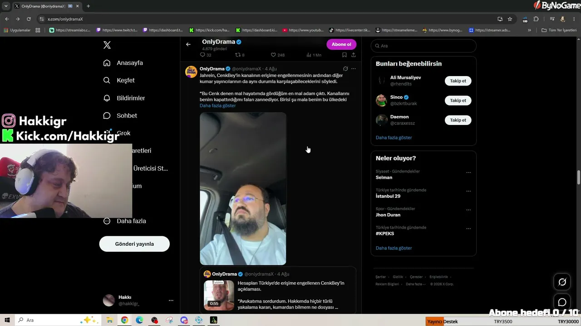
Task: Click the Chrome back navigation arrow
Action: tap(7, 19)
